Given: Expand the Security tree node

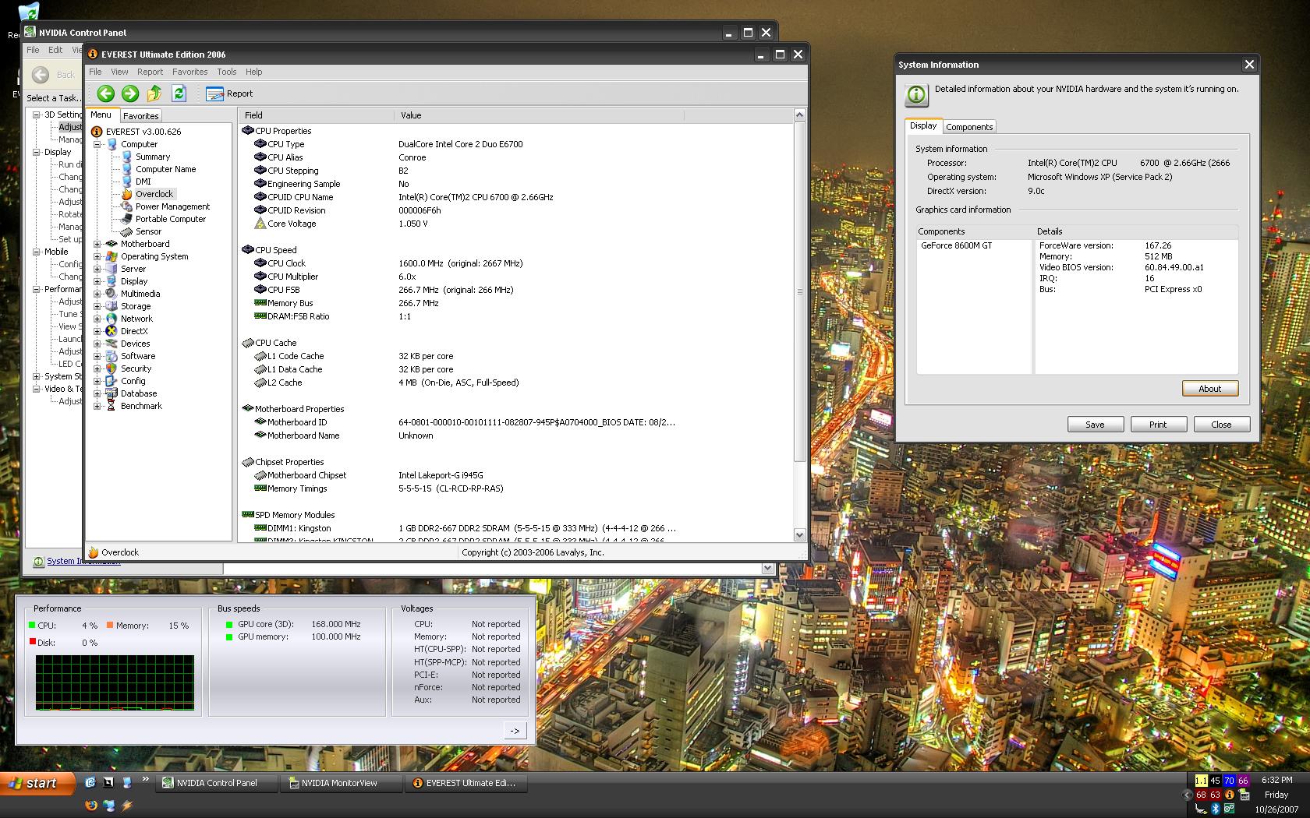Looking at the screenshot, I should pos(97,368).
